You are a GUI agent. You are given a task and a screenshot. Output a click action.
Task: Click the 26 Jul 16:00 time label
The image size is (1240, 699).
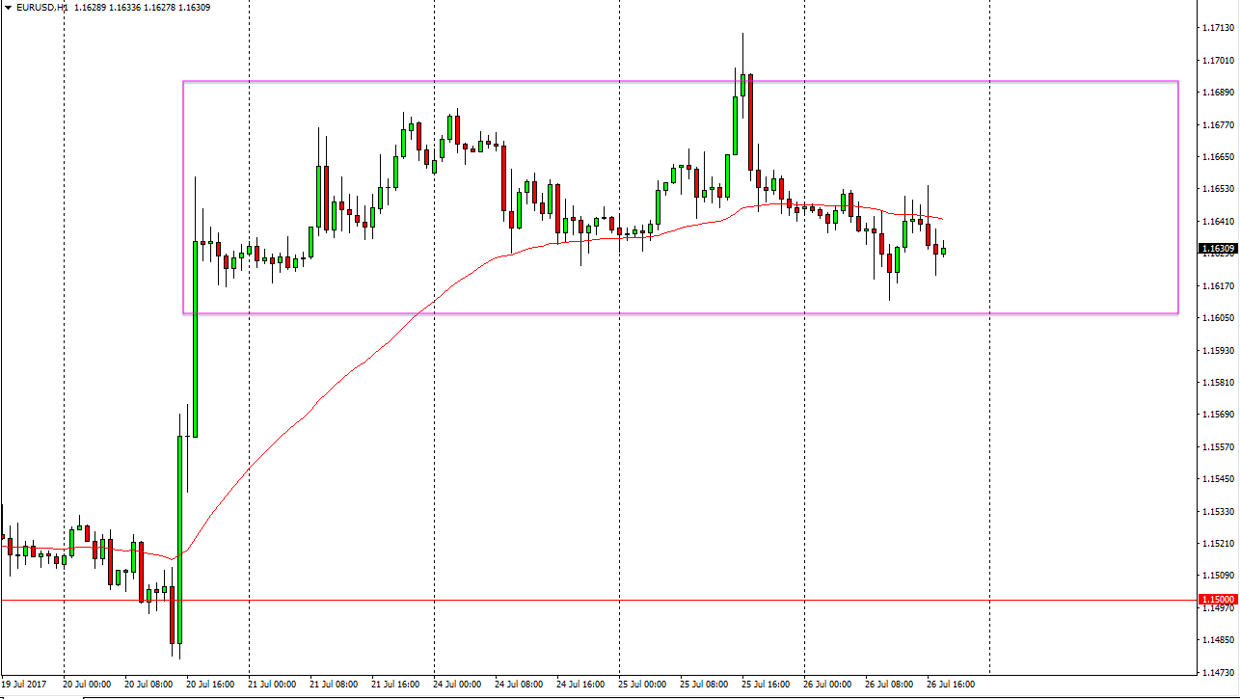click(952, 684)
